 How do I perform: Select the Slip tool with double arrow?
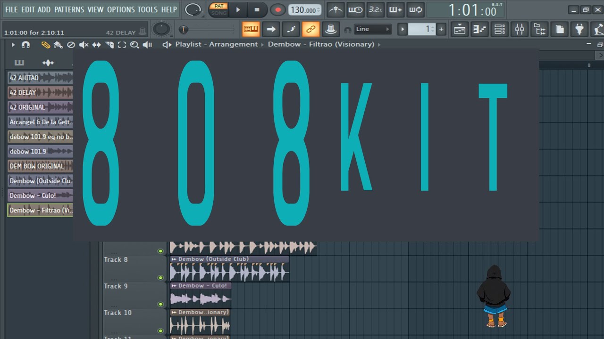[x=96, y=45]
